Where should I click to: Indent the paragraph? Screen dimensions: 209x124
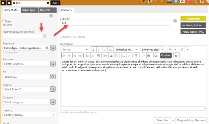click(98, 56)
